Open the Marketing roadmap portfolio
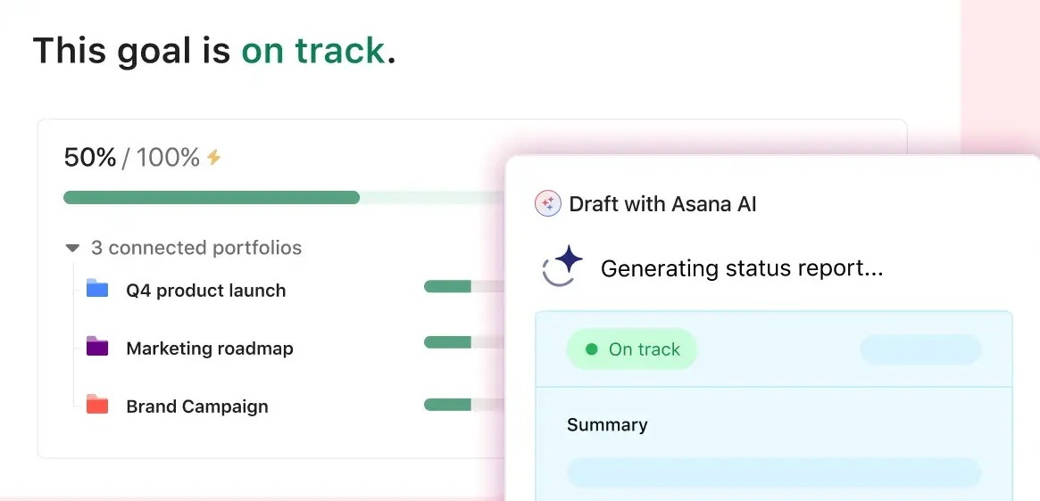This screenshot has height=501, width=1040. pyautogui.click(x=210, y=349)
